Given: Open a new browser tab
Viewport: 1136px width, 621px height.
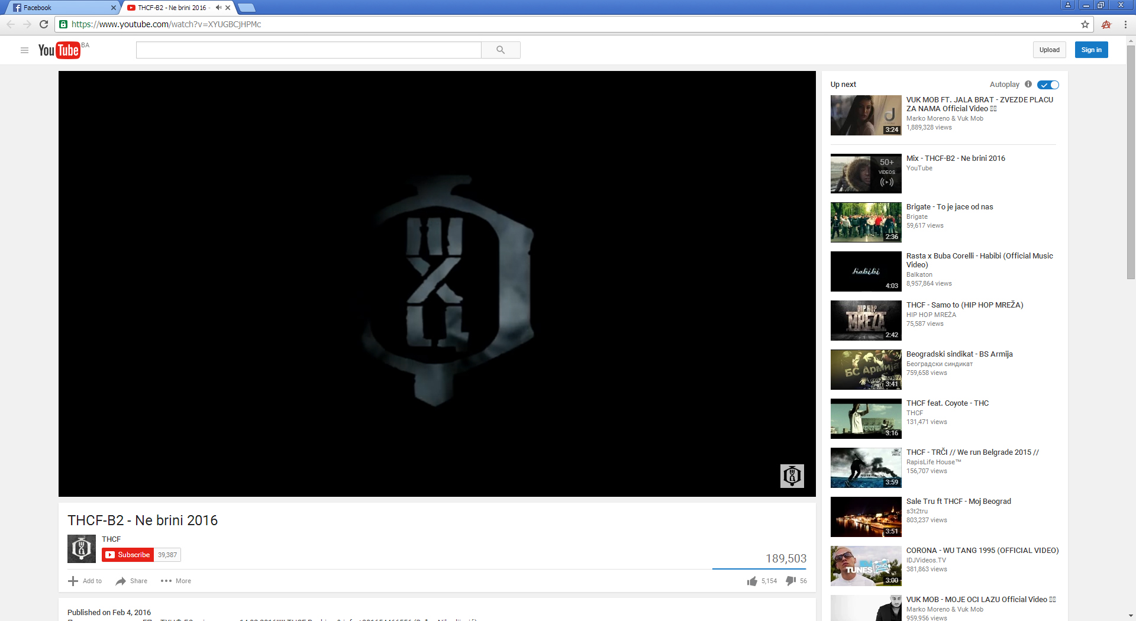Looking at the screenshot, I should pos(246,8).
